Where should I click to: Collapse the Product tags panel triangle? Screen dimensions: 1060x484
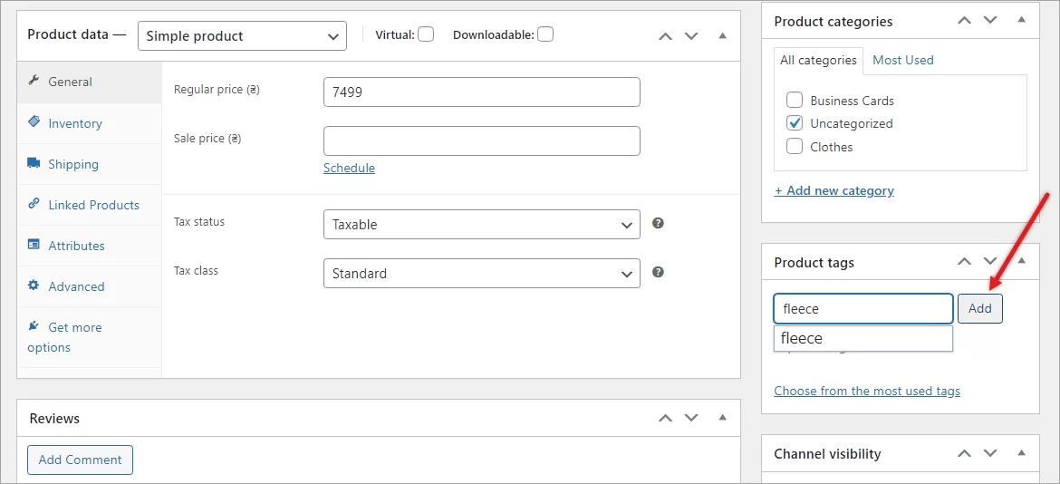[x=1023, y=262]
